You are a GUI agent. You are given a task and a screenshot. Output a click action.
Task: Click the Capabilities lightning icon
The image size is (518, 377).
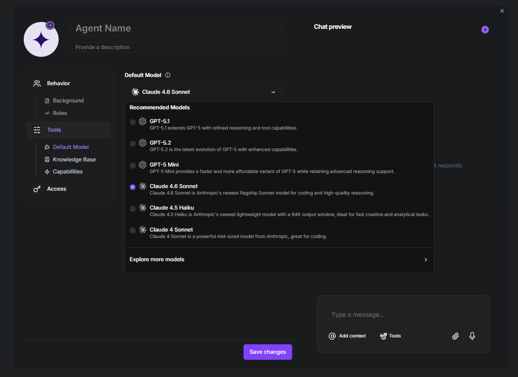[47, 172]
